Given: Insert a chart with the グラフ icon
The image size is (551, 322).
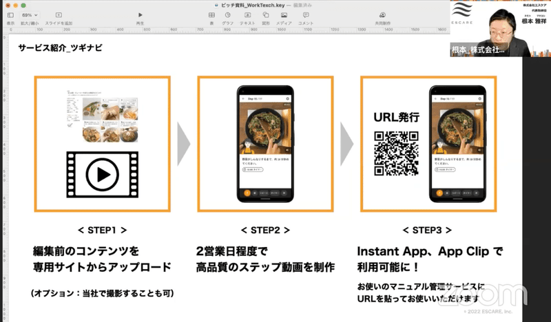Looking at the screenshot, I should (228, 15).
